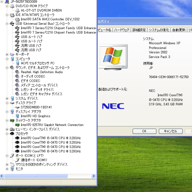Click the Intel 82579V Gigabit network icon

pos(17,125)
